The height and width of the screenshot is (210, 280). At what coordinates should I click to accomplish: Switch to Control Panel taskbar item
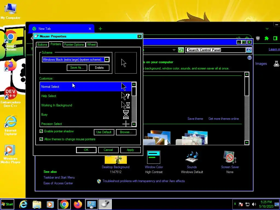[91, 204]
